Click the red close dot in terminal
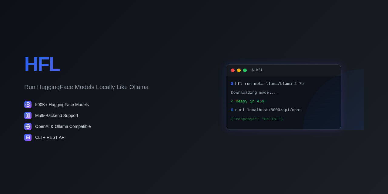Screen dimensions: 388x194 point(233,70)
